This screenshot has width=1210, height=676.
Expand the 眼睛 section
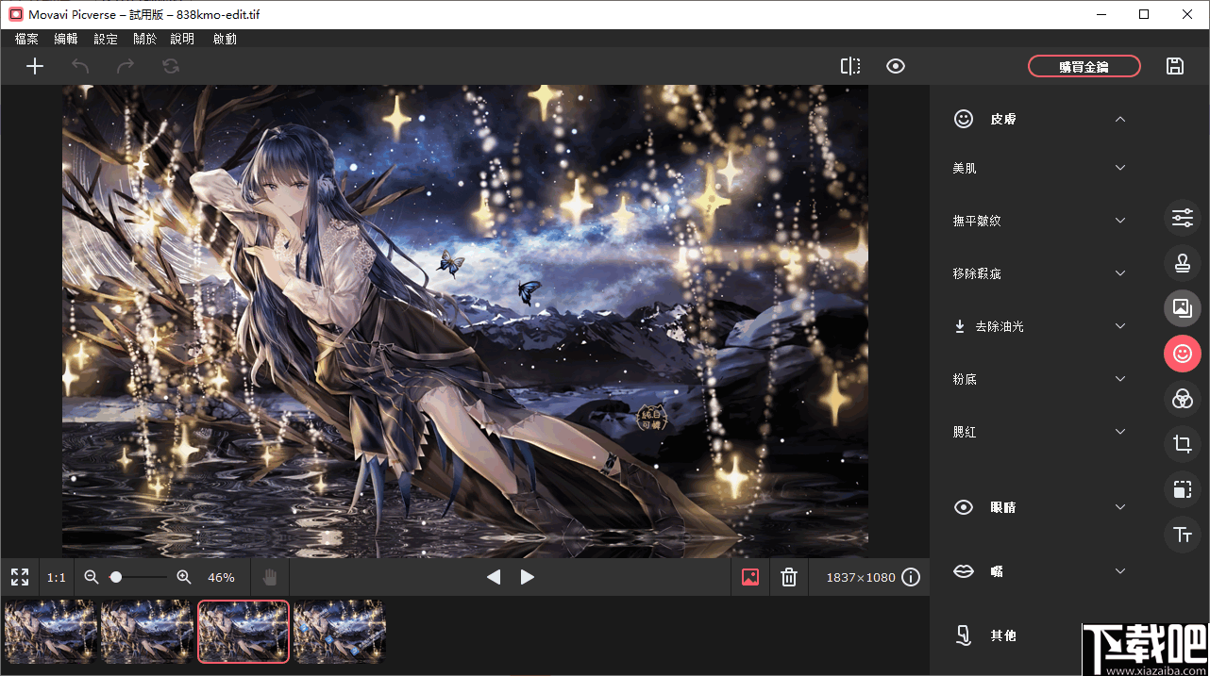(1120, 507)
